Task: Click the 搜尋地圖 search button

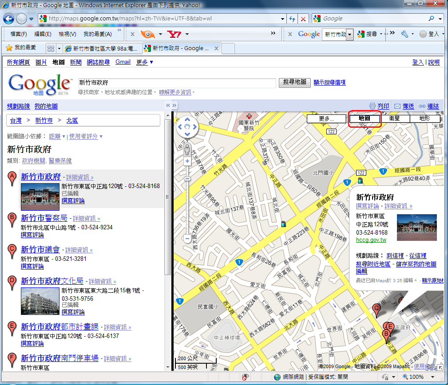Action: click(x=294, y=82)
